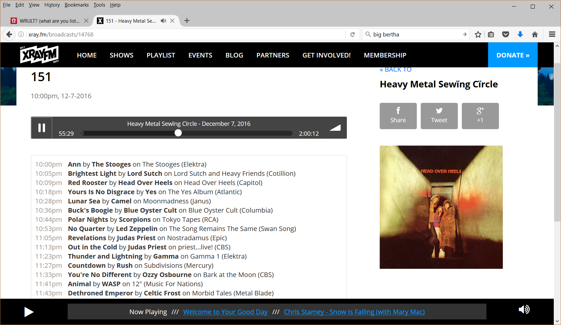Go back with browser back arrow
This screenshot has height=325, width=561.
(x=9, y=35)
